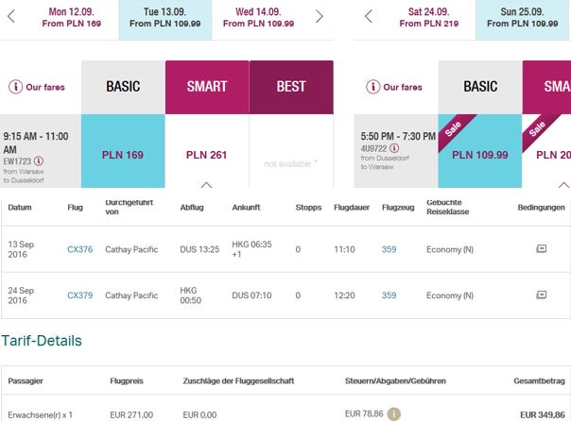Click the outbound previous-dates left arrow
This screenshot has width=571, height=421.
point(11,16)
